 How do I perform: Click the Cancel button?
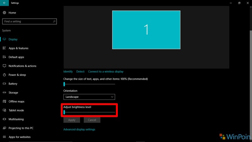(92, 120)
